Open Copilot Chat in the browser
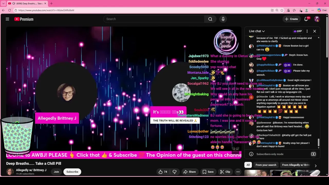329x185 pixels. coord(322,10)
